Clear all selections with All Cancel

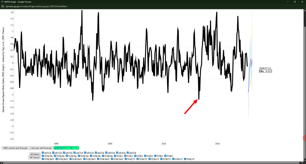[x=35, y=158]
